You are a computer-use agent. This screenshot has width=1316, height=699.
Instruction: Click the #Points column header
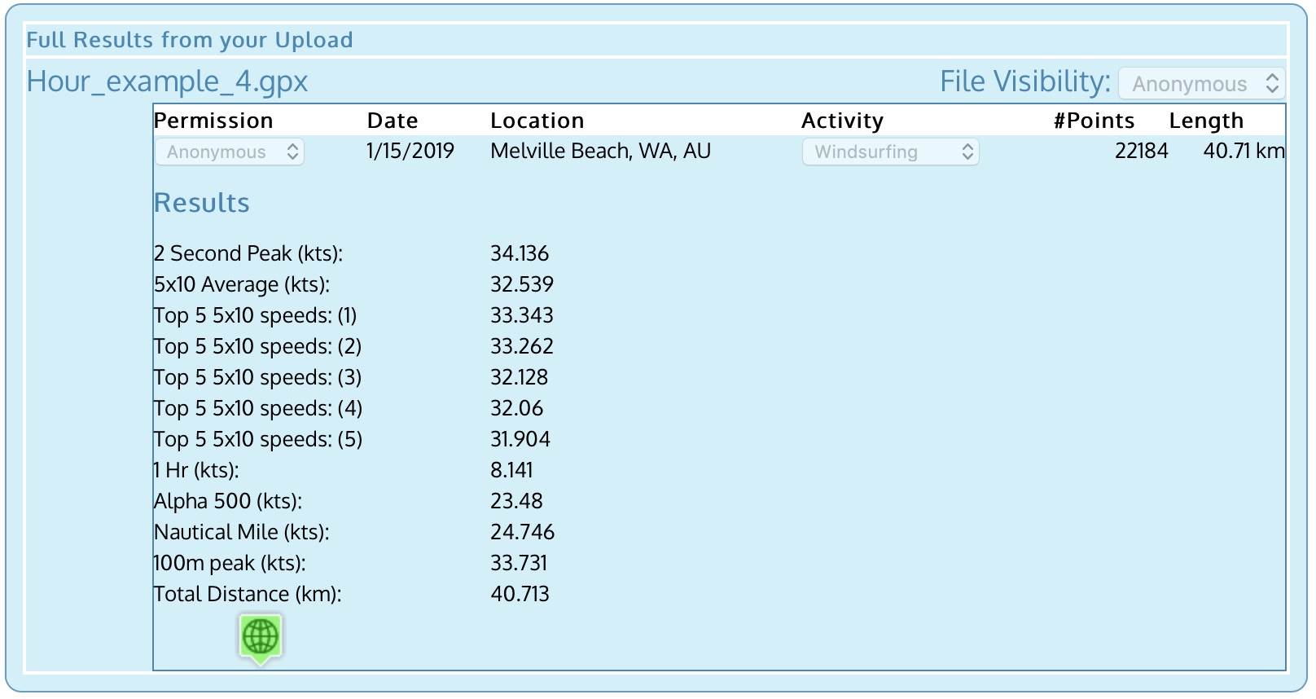pos(1093,121)
